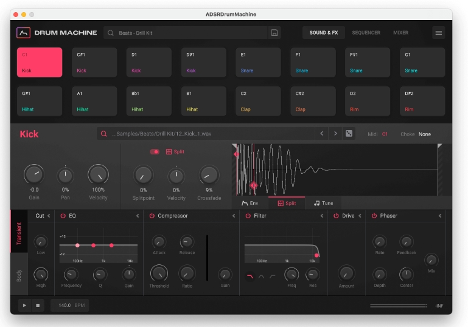The width and height of the screenshot is (468, 327).
Task: Toggle the Split enable switch
Action: [x=155, y=152]
